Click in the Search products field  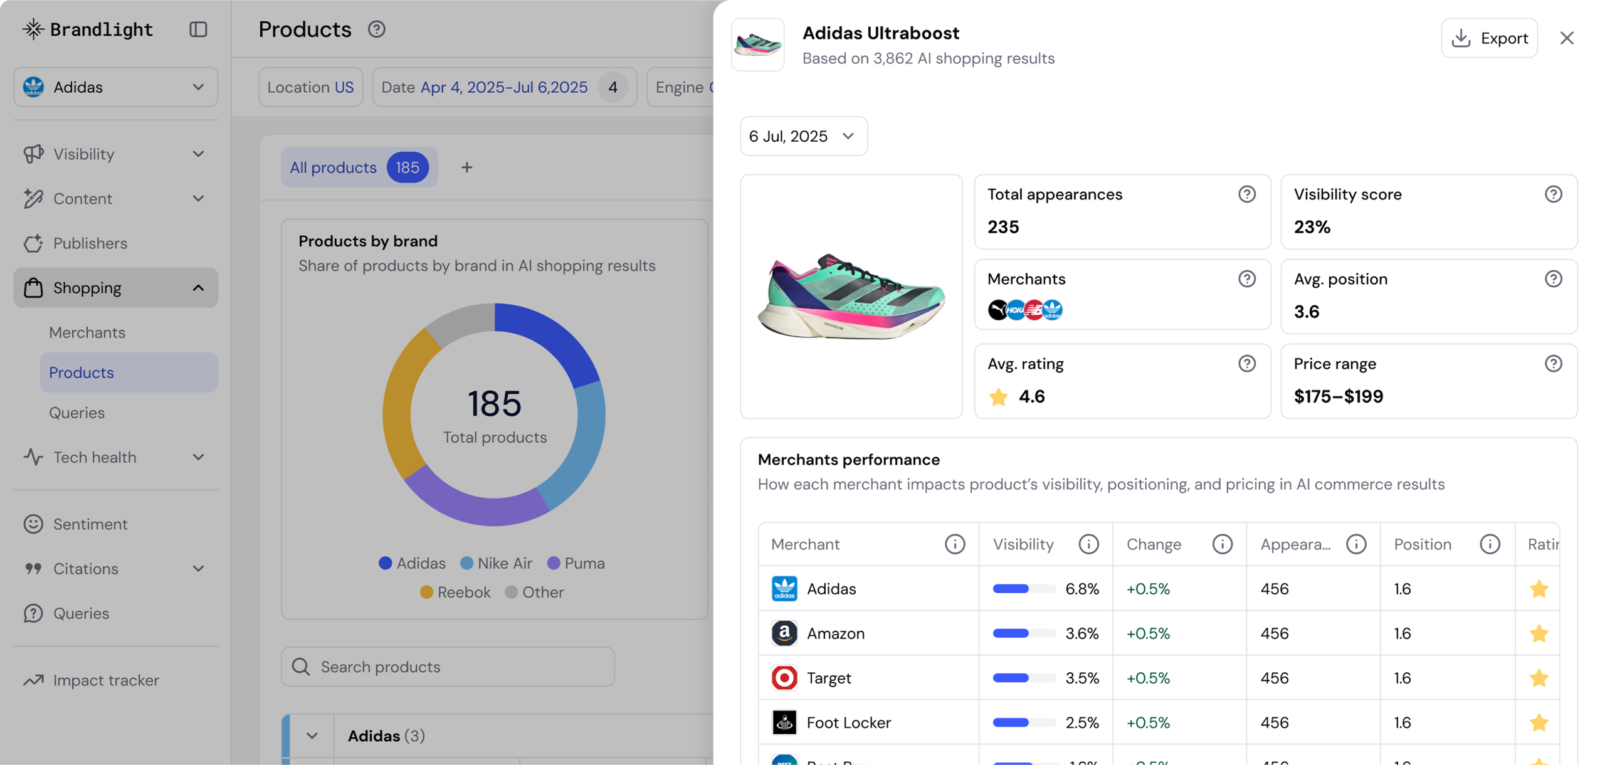448,667
